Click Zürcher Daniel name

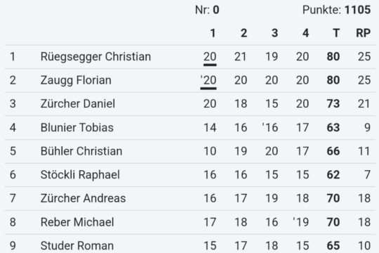click(78, 104)
